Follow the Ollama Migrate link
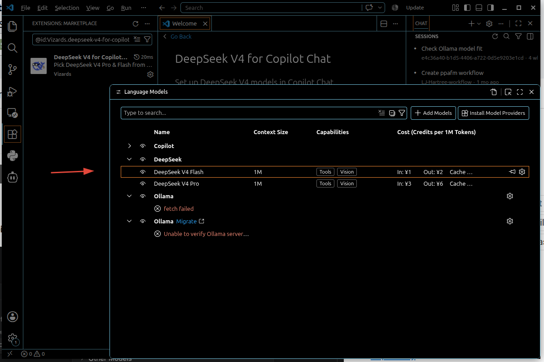Viewport: 544px width, 362px height. point(186,222)
